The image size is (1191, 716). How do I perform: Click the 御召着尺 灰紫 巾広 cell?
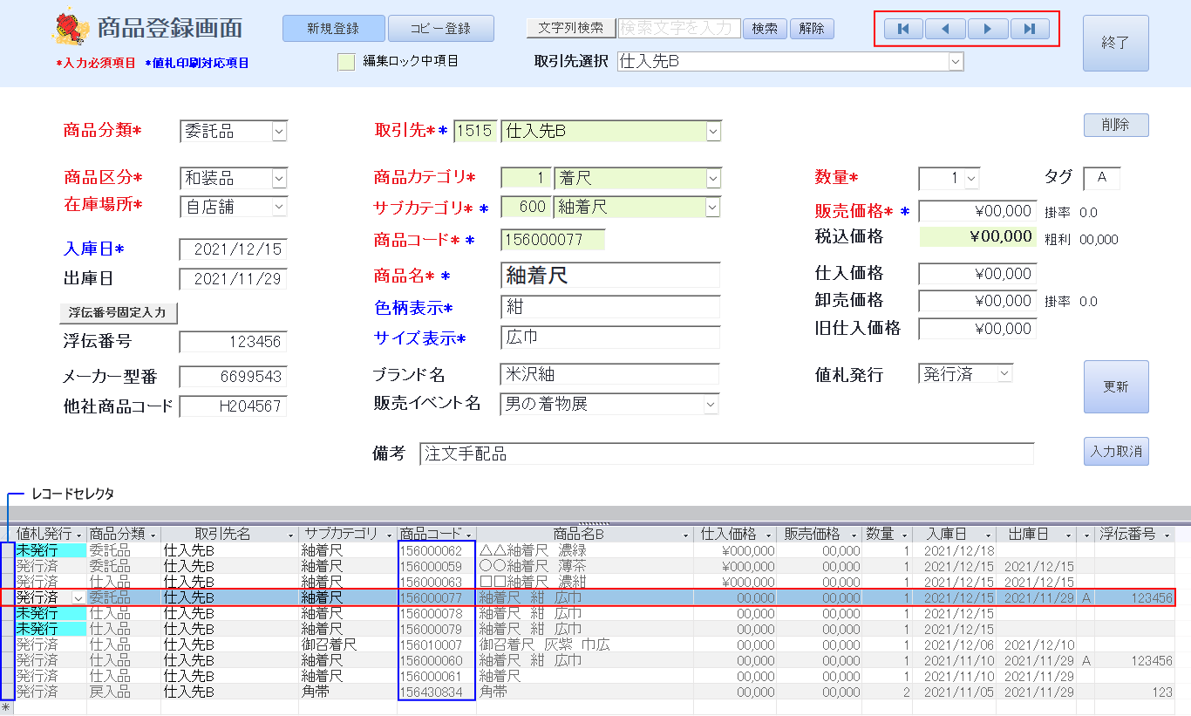click(585, 645)
